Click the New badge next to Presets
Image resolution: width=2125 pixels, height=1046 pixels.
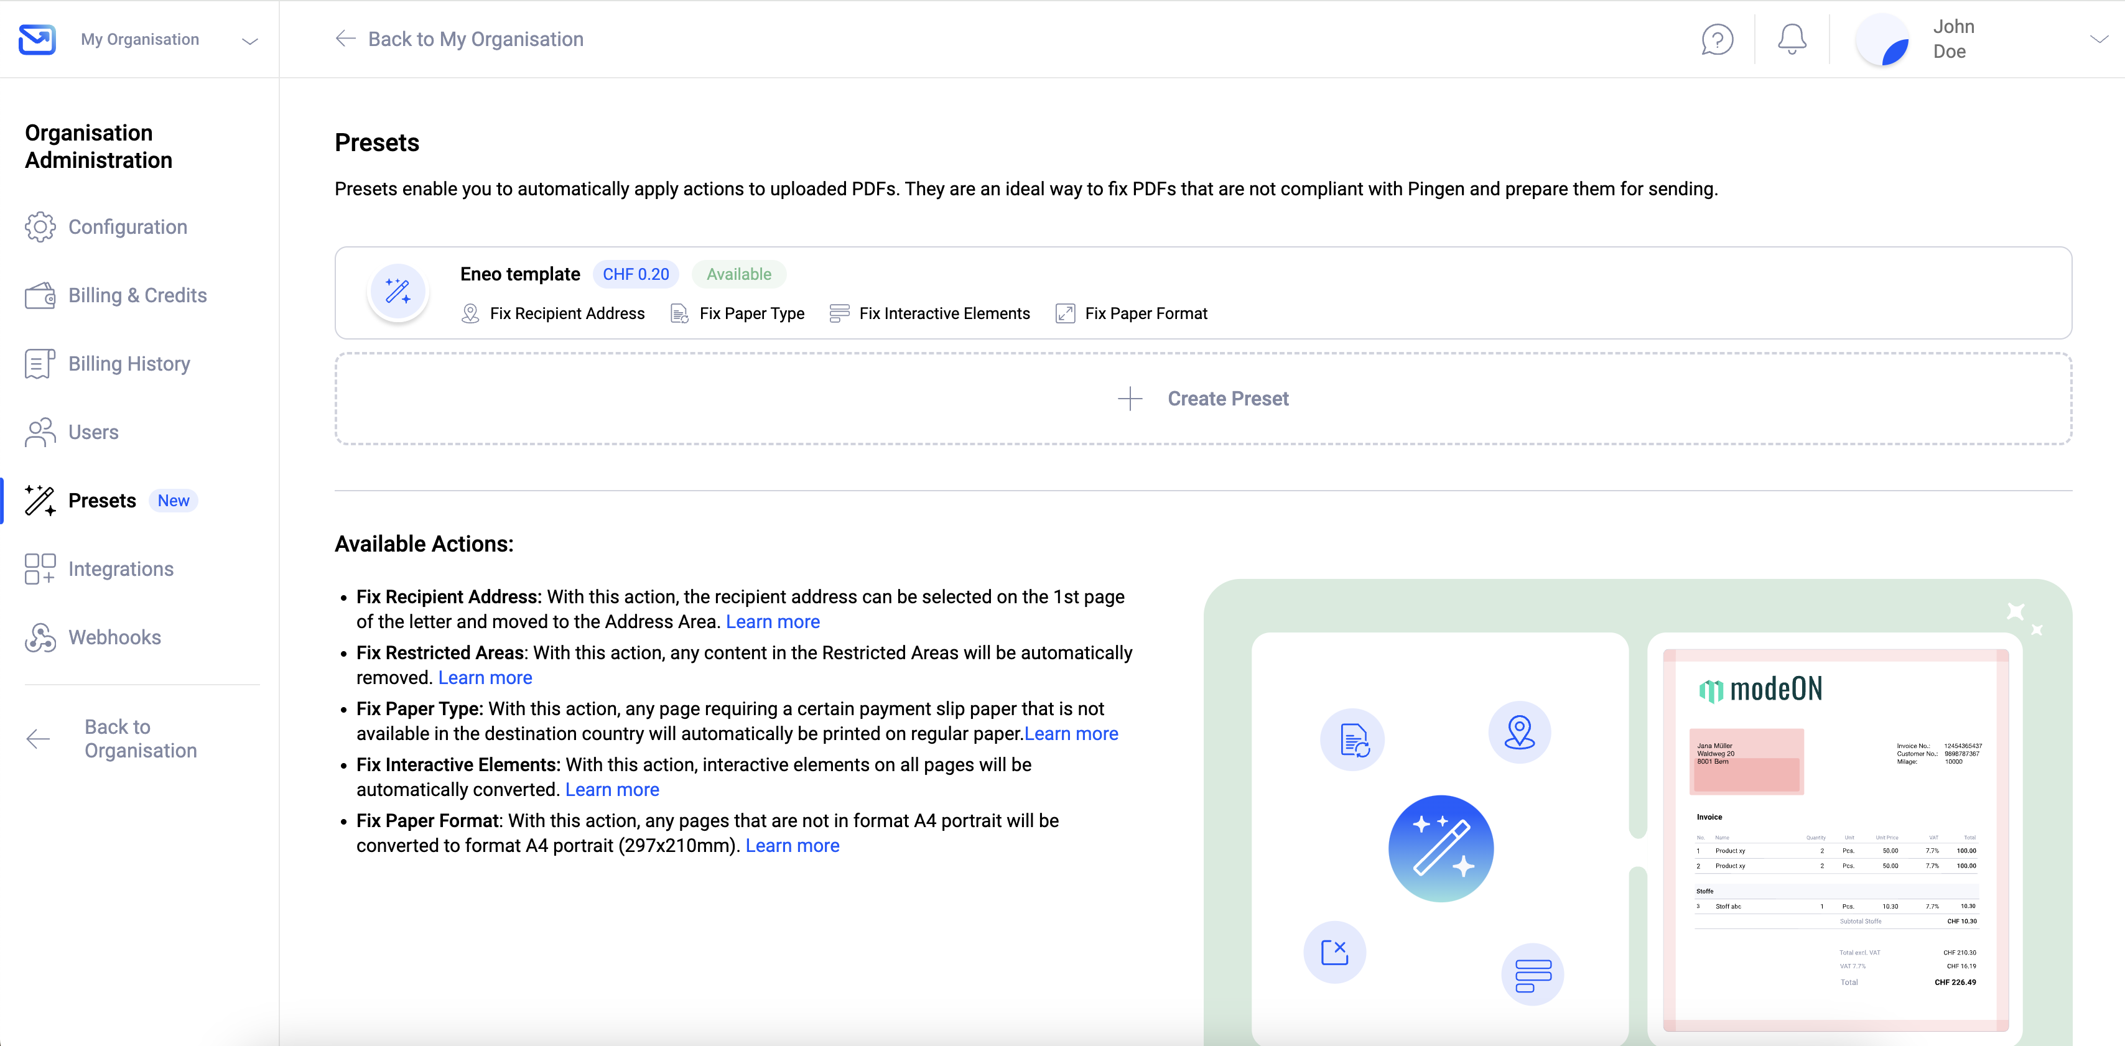click(173, 501)
